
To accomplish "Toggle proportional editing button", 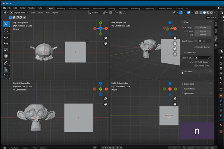I will (121, 13).
